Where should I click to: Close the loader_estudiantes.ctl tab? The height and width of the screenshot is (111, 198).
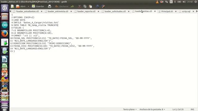[41, 11]
